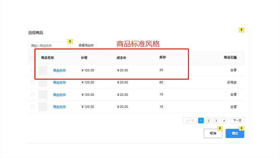Click ¥120.00 price in the 多商家 row
The width and height of the screenshot is (280, 158).
pyautogui.click(x=88, y=82)
